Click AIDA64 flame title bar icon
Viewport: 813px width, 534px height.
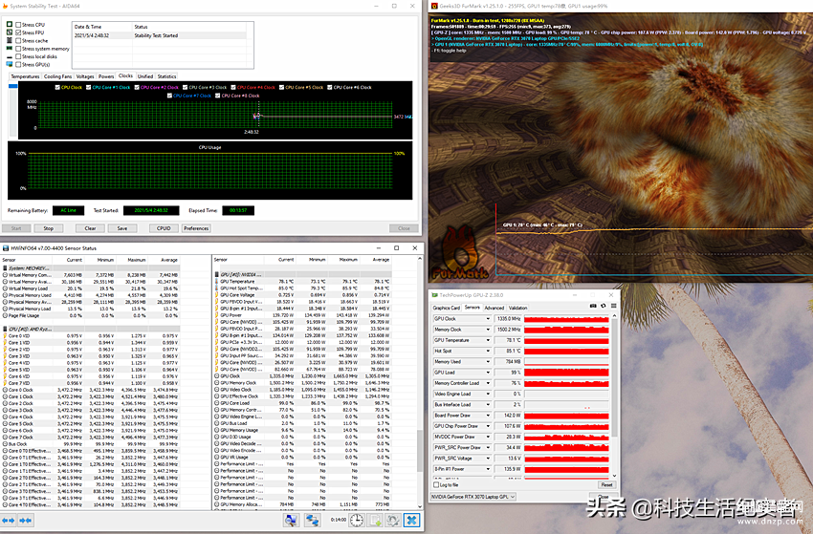coord(5,6)
